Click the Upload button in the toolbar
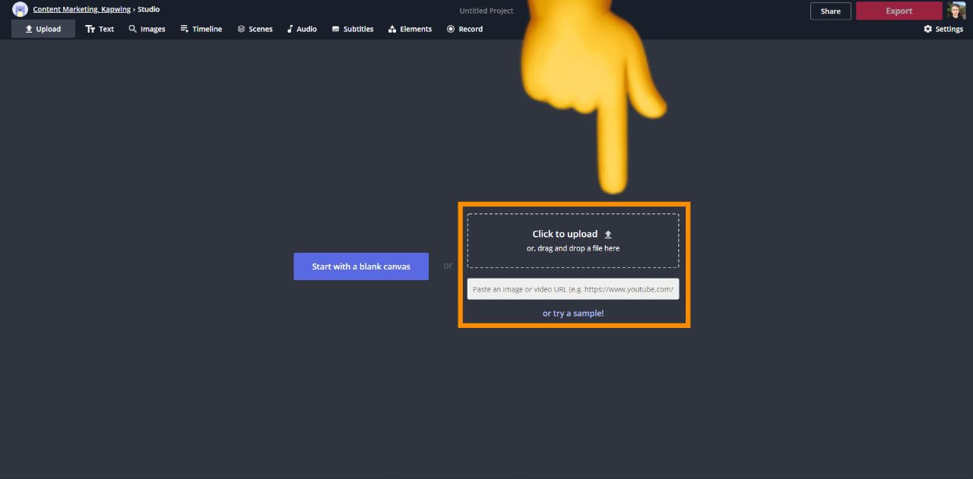The width and height of the screenshot is (973, 479). click(43, 29)
